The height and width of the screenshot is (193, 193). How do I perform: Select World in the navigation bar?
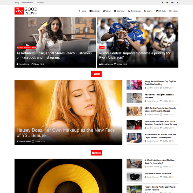[107, 11]
